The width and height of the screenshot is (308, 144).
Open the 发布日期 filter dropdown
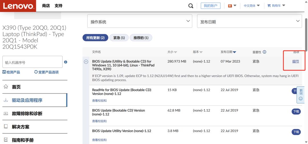point(250,21)
